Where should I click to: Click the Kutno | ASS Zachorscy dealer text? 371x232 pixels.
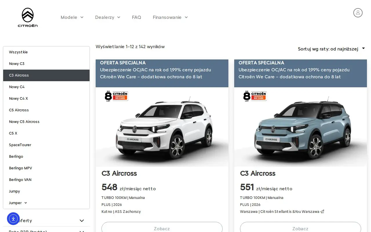tap(121, 212)
